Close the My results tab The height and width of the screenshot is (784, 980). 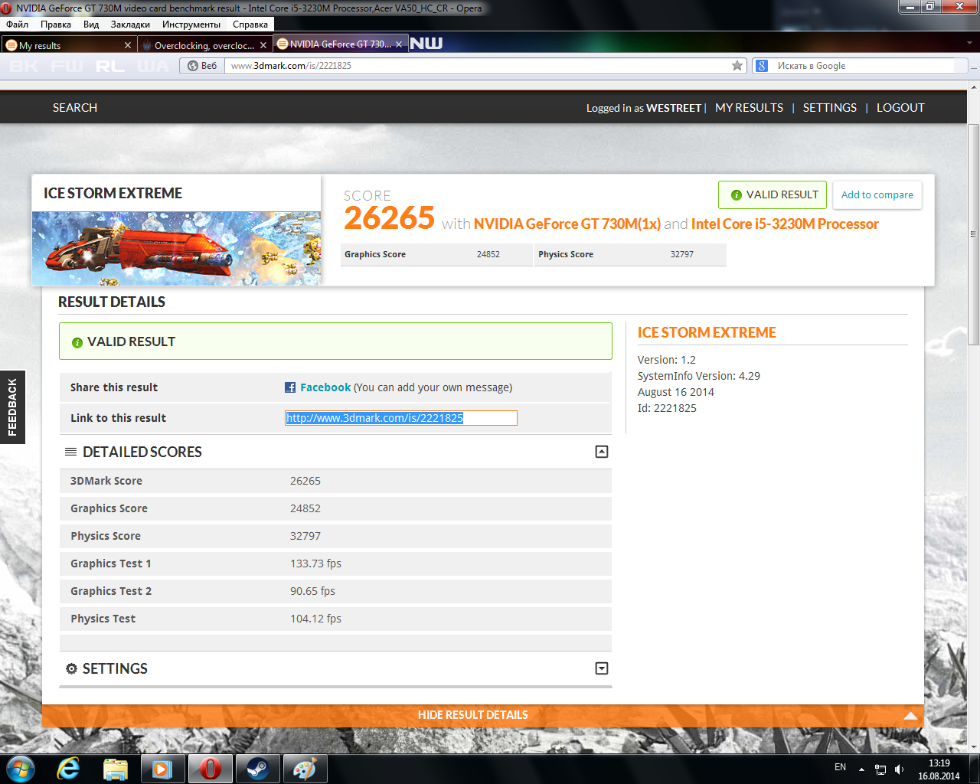(127, 45)
